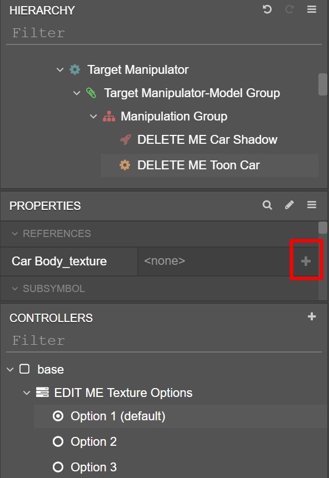
Task: Select the Option 2 radio button
Action: pos(58,441)
